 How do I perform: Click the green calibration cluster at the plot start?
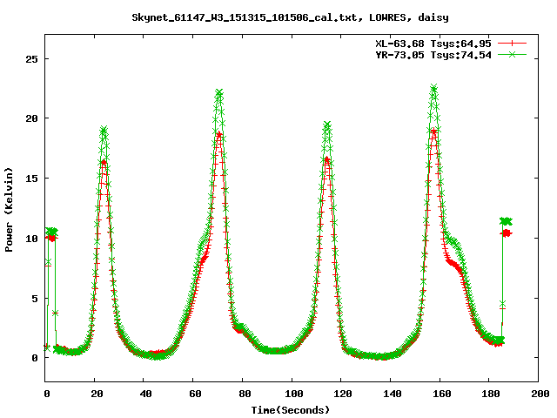51,232
